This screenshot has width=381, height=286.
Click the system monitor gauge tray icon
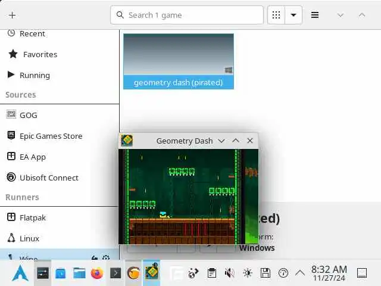(283, 273)
